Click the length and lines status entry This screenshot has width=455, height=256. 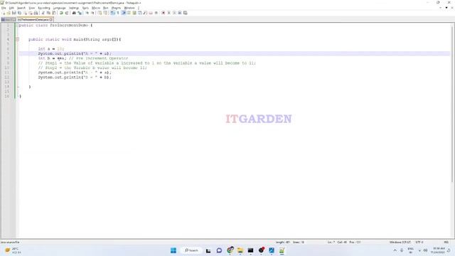pos(289,242)
